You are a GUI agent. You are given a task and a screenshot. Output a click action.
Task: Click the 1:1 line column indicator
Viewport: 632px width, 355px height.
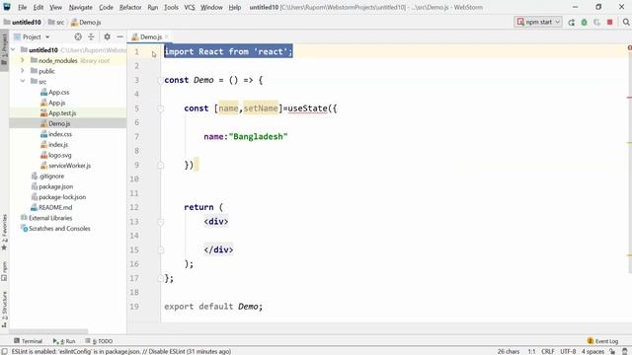pos(531,351)
